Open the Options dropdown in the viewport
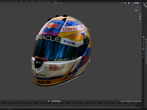The image size is (147, 110). point(138,5)
